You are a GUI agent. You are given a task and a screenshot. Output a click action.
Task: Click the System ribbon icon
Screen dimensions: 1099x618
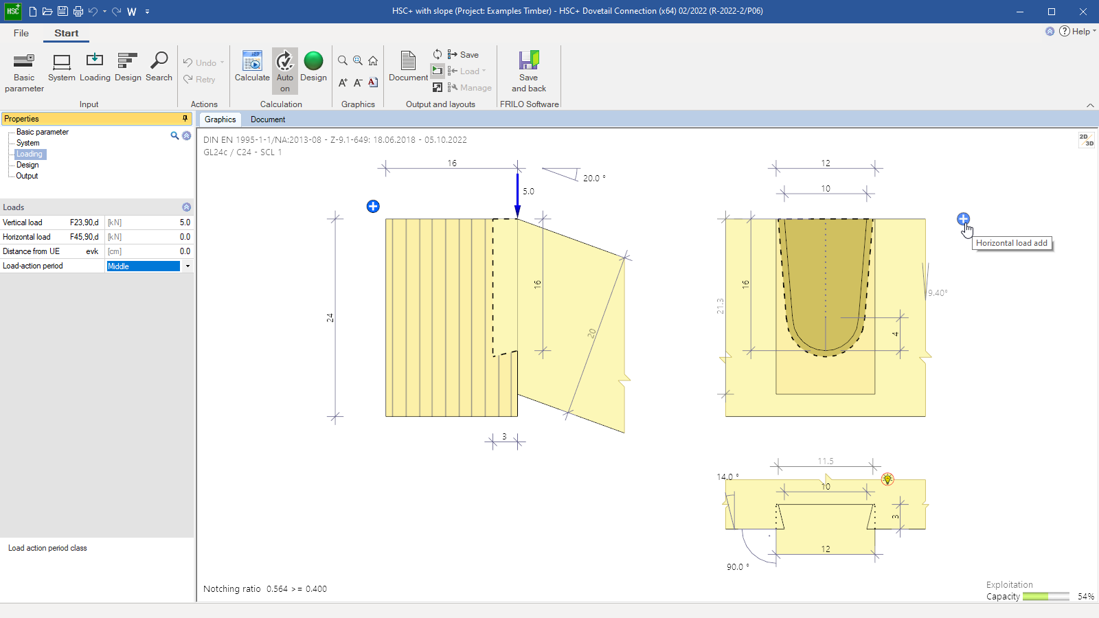click(62, 68)
